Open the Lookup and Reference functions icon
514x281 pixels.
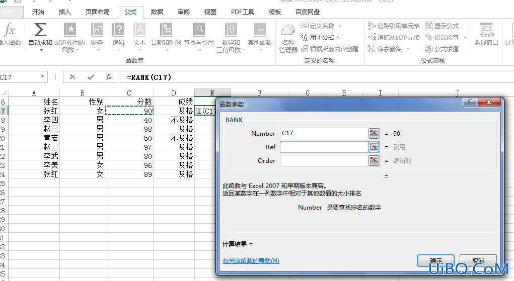click(x=199, y=30)
